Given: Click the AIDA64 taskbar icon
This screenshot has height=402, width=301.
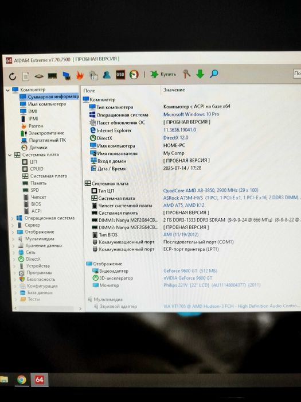Looking at the screenshot, I should click(x=39, y=380).
